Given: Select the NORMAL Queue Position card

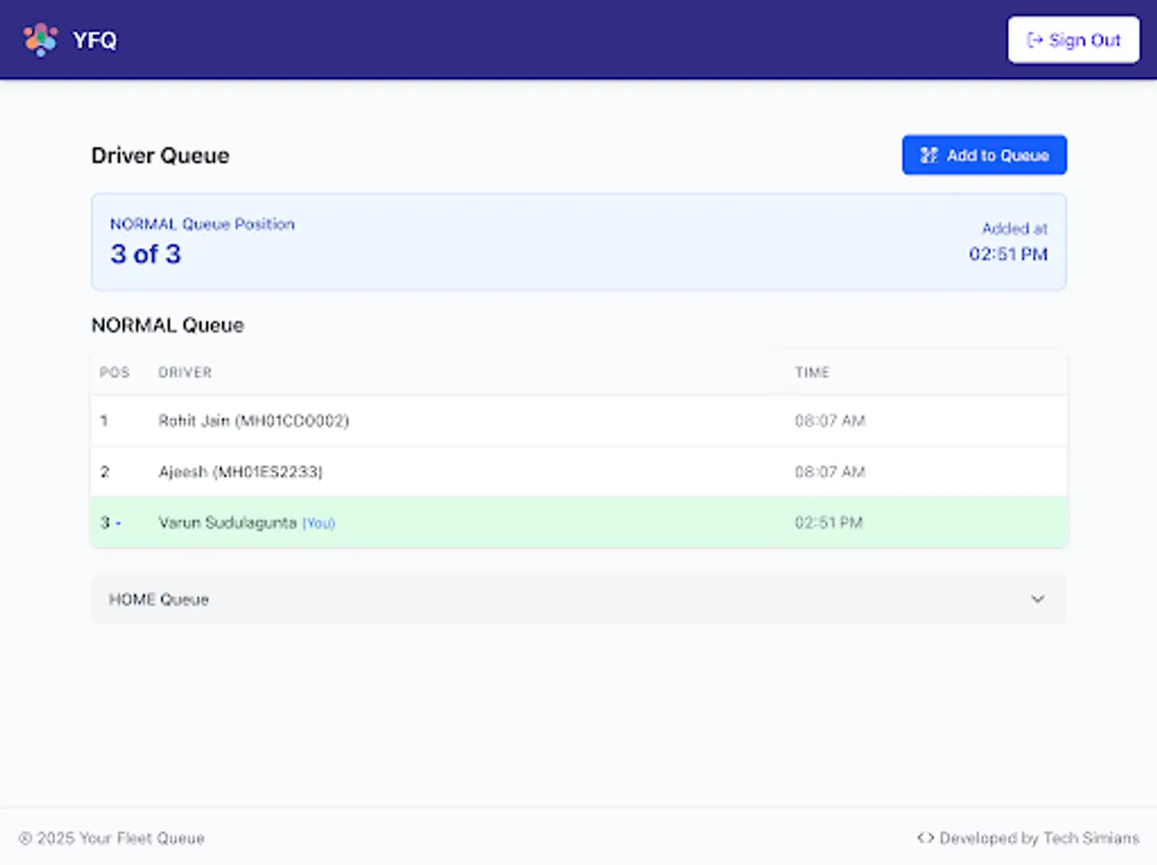Looking at the screenshot, I should 578,241.
